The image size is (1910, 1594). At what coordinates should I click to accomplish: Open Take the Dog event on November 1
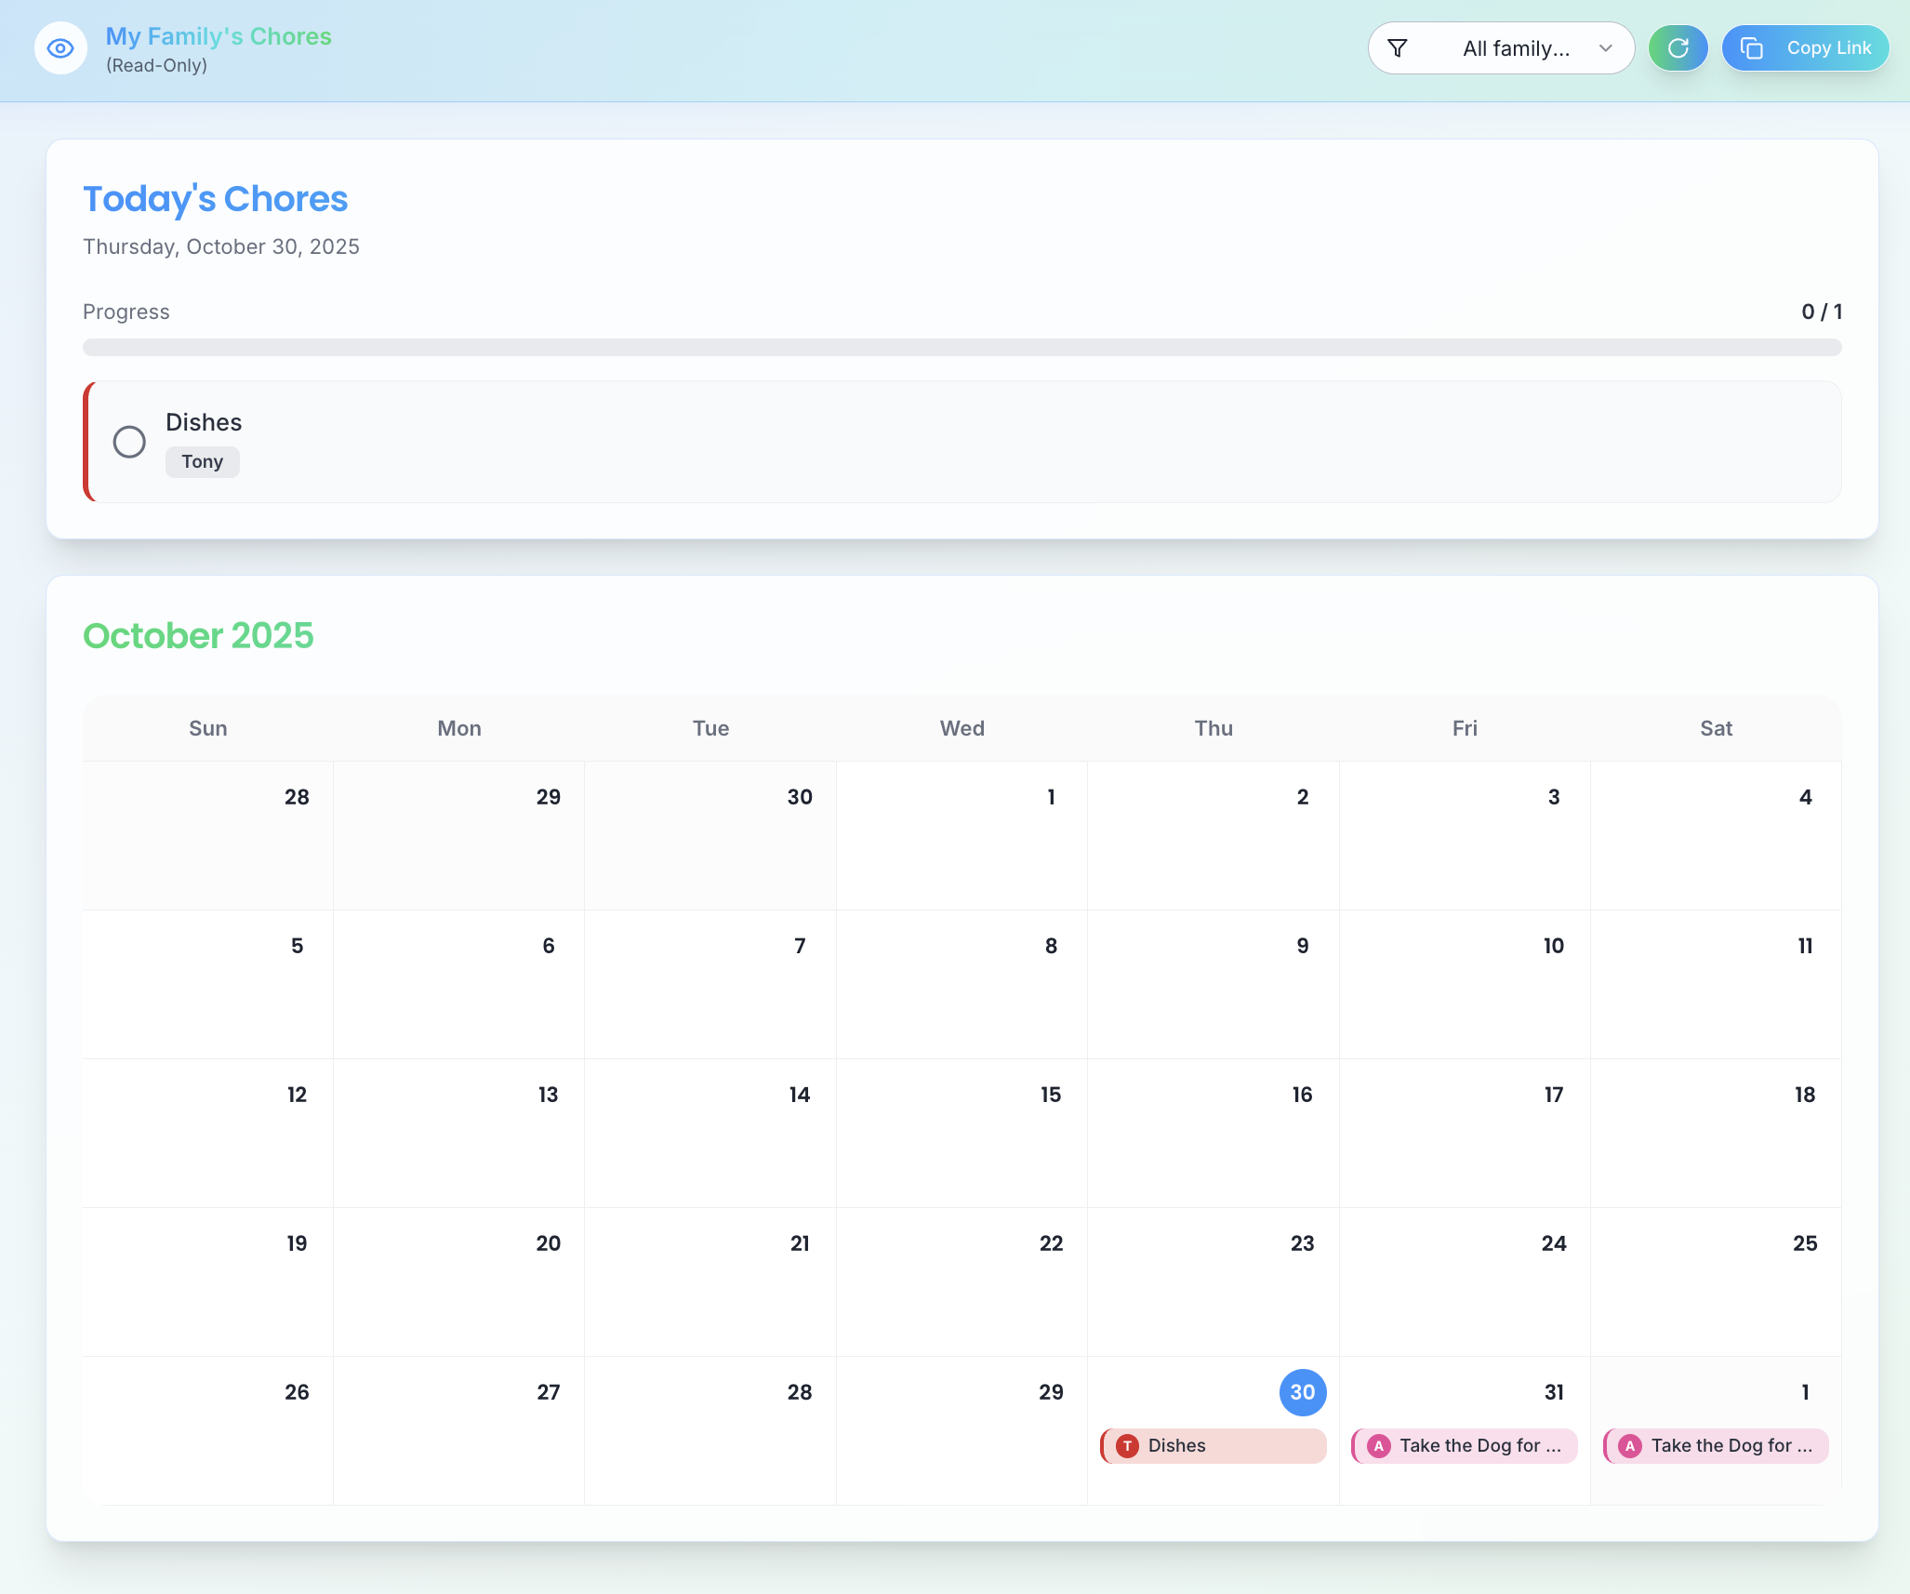pyautogui.click(x=1714, y=1445)
